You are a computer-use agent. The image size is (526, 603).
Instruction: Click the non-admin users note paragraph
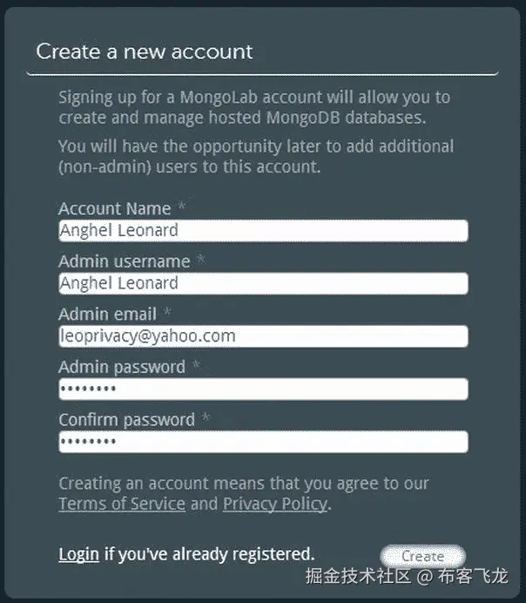(x=255, y=156)
